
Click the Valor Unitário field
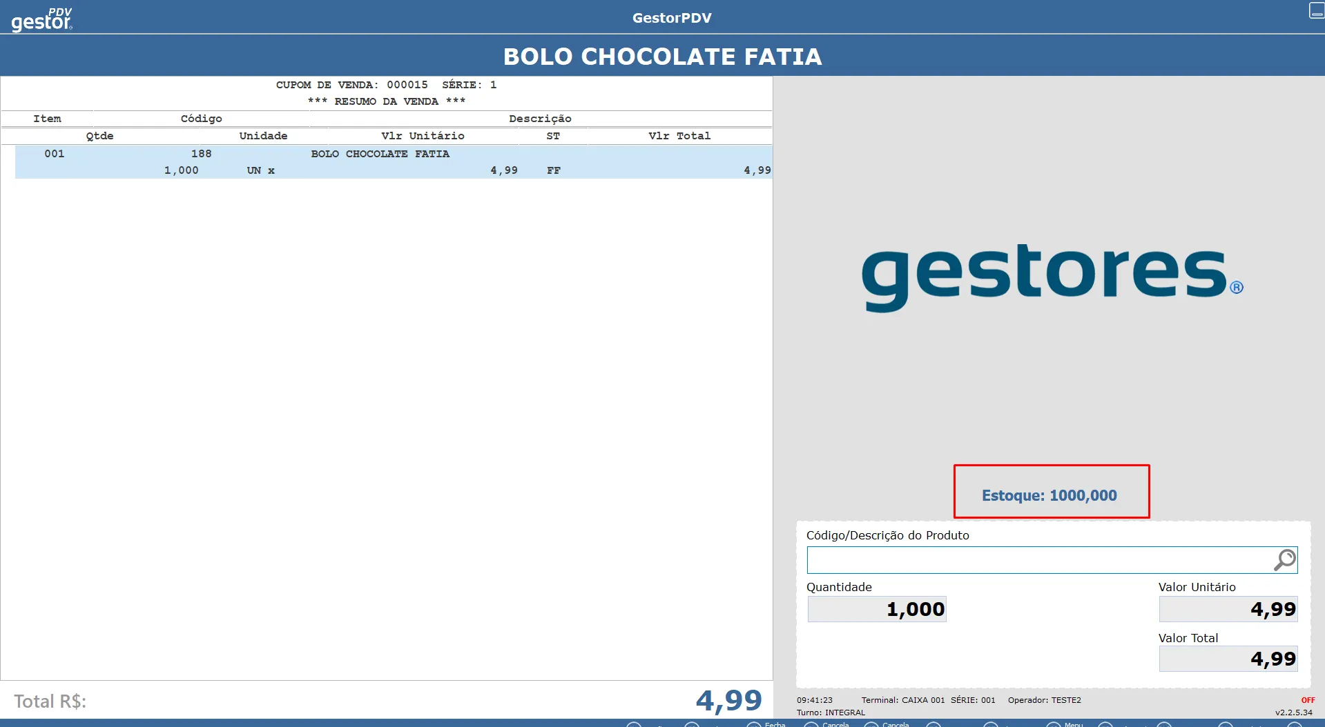(1228, 610)
